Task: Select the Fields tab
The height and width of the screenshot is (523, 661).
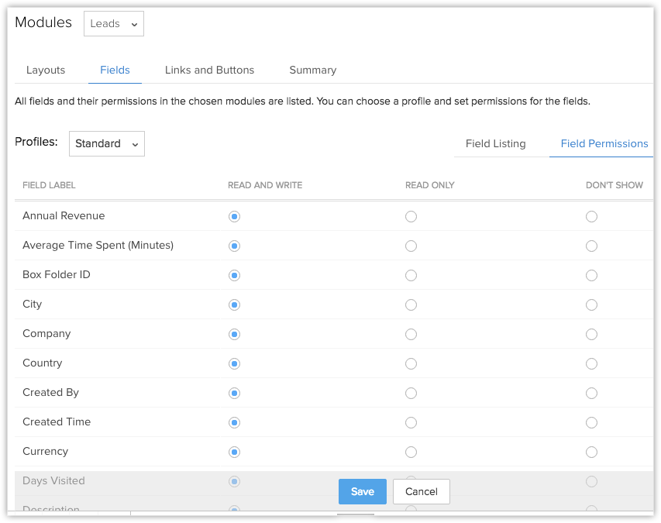Action: (115, 70)
